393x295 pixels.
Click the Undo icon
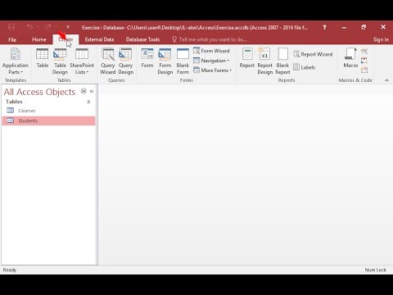tap(29, 27)
